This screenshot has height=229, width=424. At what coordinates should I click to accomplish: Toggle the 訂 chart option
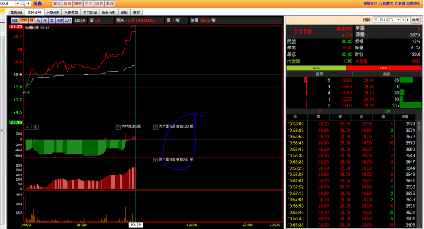click(52, 21)
